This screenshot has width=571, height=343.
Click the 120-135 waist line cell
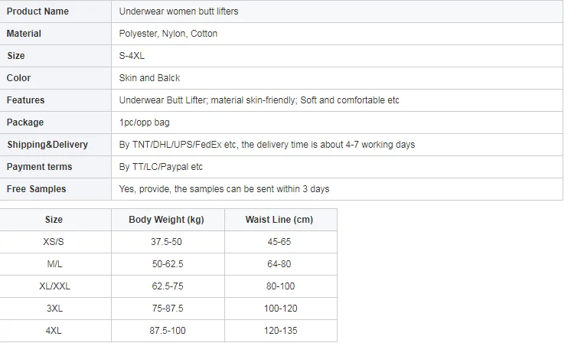pos(279,331)
